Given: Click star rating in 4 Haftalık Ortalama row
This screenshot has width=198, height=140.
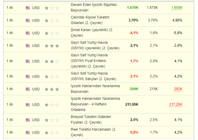Looking at the screenshot, I should tap(52, 105).
